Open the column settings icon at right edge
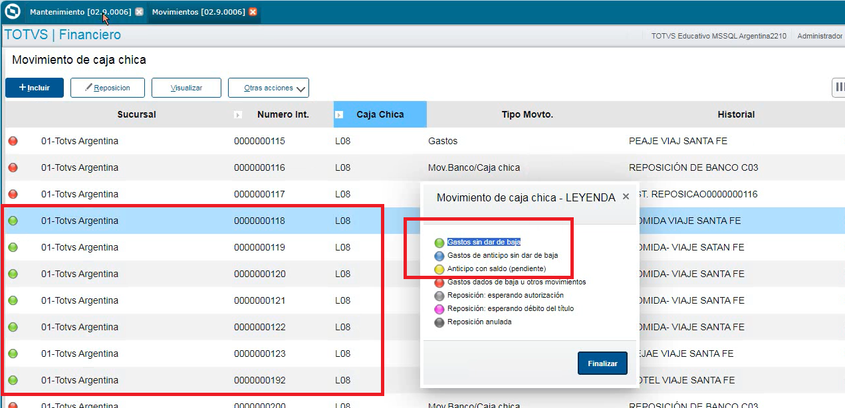Image resolution: width=845 pixels, height=408 pixels. [839, 87]
